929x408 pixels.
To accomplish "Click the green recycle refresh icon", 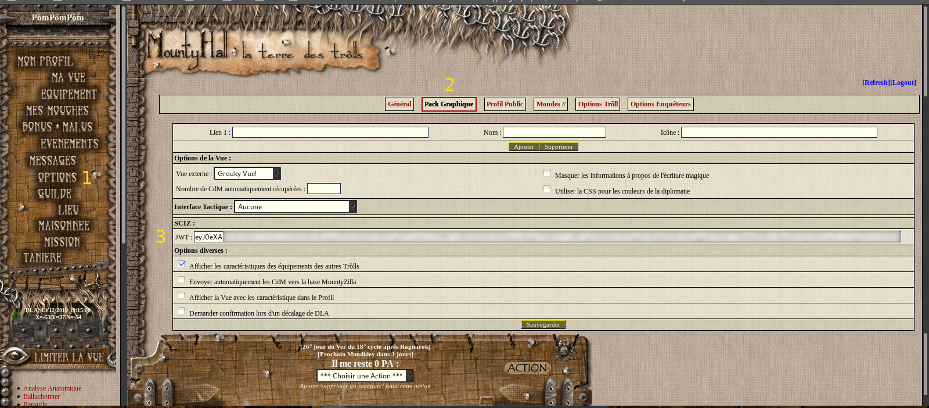I will [16, 316].
